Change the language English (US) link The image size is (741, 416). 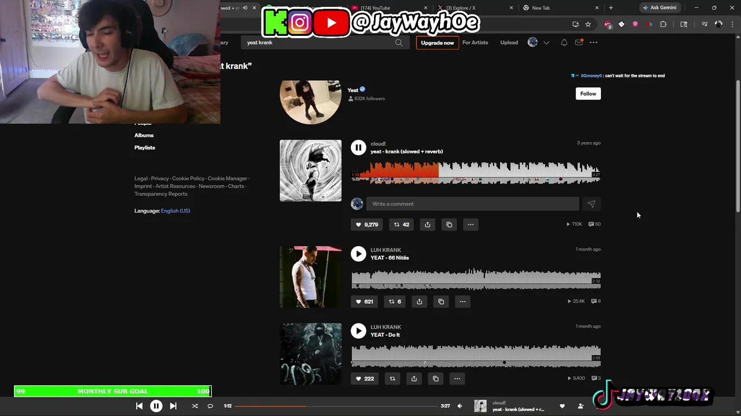coord(175,211)
